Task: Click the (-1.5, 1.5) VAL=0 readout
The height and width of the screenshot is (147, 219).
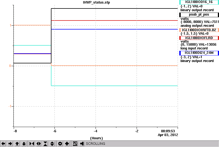Action: [x=194, y=34]
